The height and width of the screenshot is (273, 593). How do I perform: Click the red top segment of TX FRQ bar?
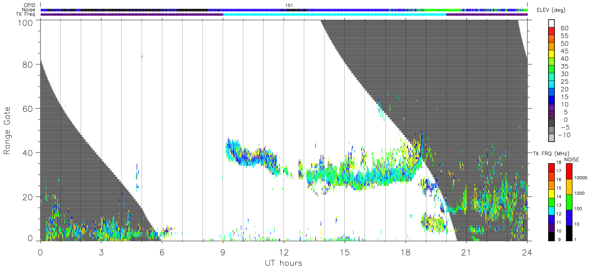(x=551, y=168)
